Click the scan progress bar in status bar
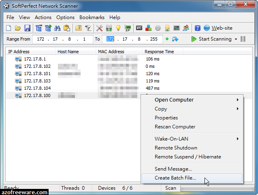The width and height of the screenshot is (258, 195). coord(217,188)
